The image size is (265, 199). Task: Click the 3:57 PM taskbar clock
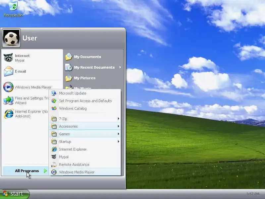coord(253,194)
